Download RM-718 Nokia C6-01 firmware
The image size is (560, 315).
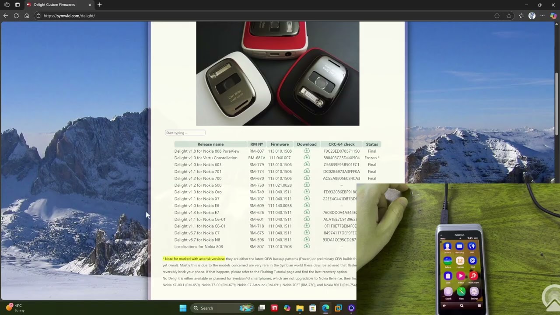coord(307,226)
